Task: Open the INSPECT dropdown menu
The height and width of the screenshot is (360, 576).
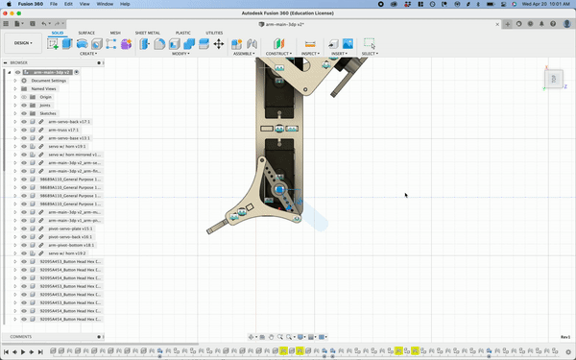Action: [x=310, y=54]
